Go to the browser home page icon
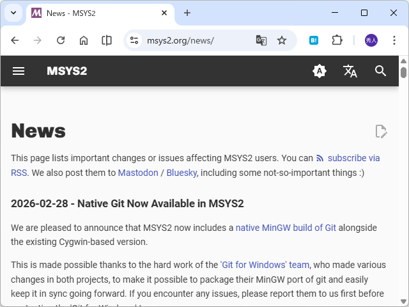The height and width of the screenshot is (307, 409). 84,40
